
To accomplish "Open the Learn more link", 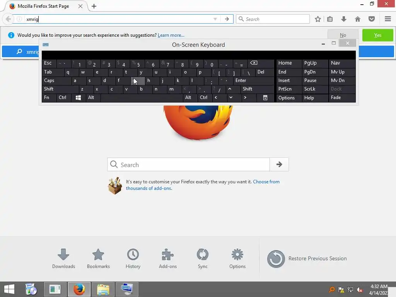I will click(171, 35).
